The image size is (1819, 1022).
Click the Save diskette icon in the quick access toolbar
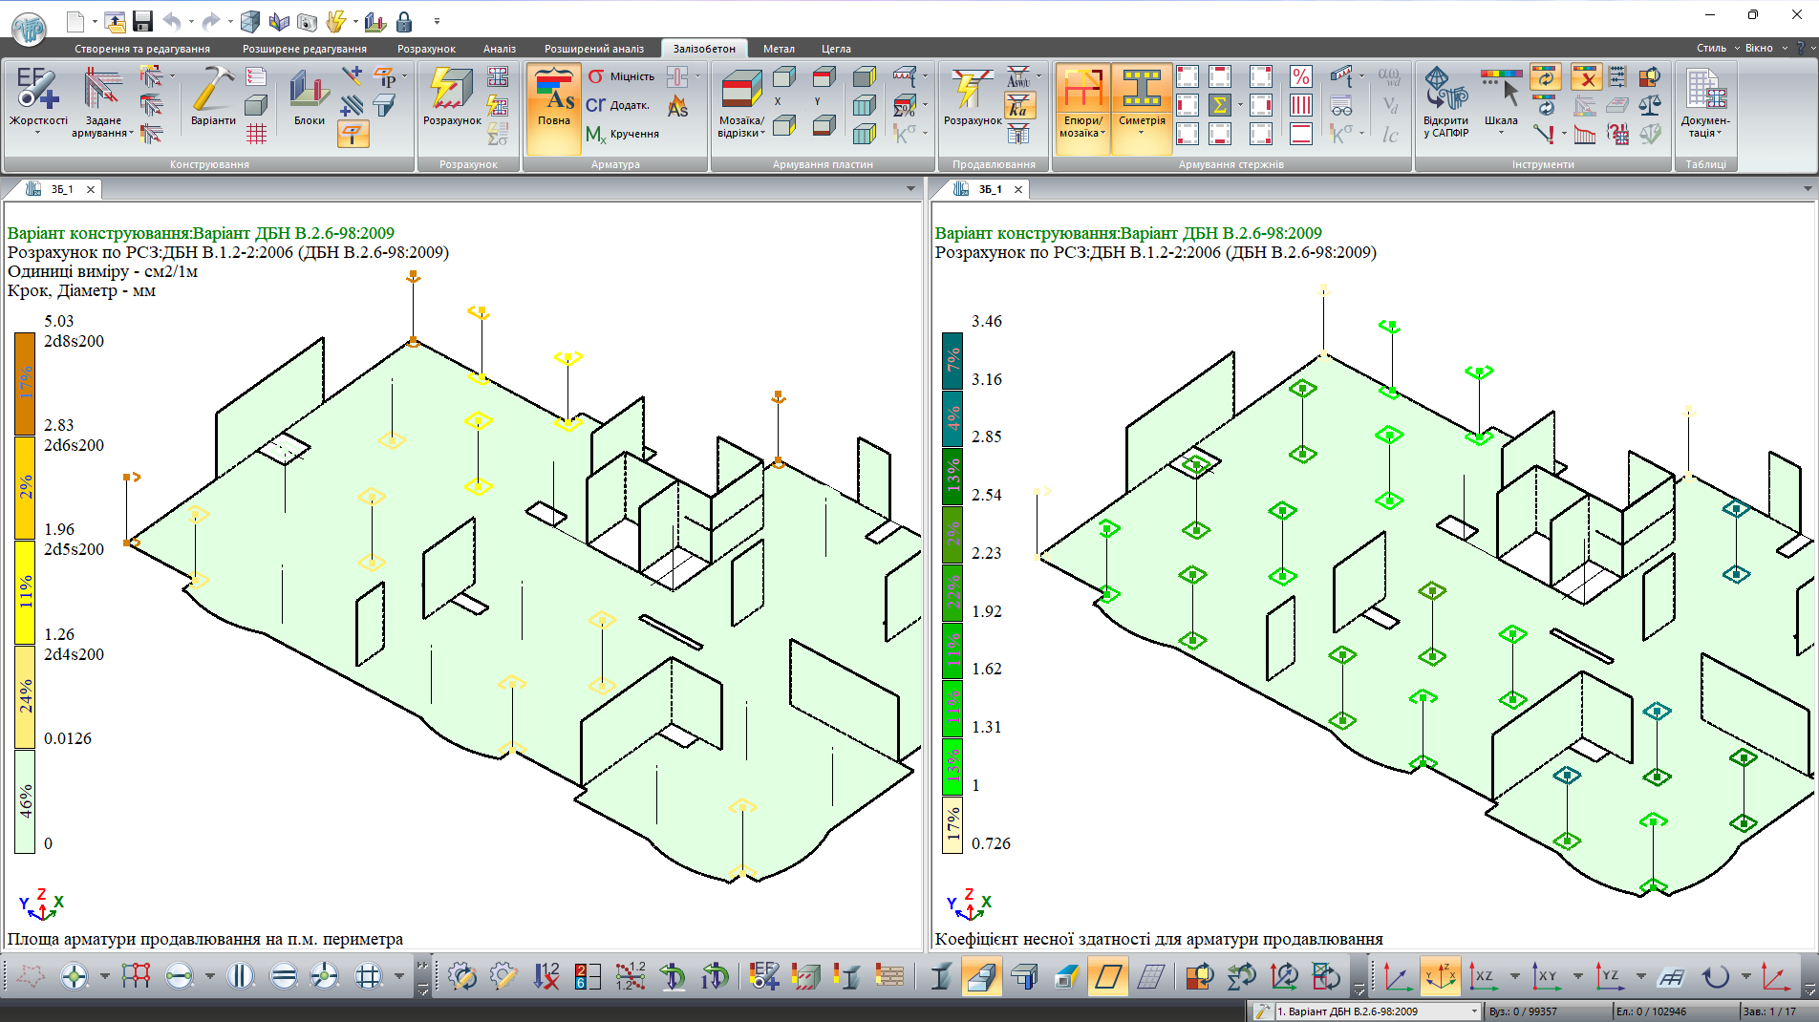143,21
